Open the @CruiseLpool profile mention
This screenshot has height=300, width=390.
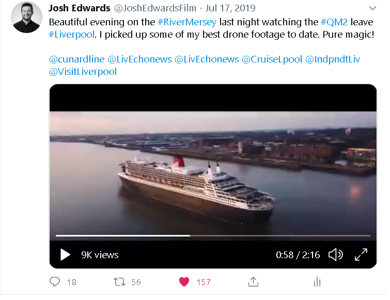point(272,59)
